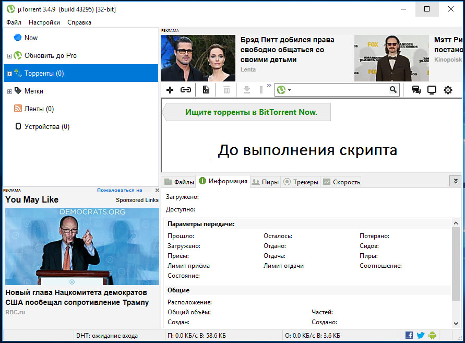Click the Create New Torrent file icon
Viewport: 465px width, 343px height.
(206, 90)
